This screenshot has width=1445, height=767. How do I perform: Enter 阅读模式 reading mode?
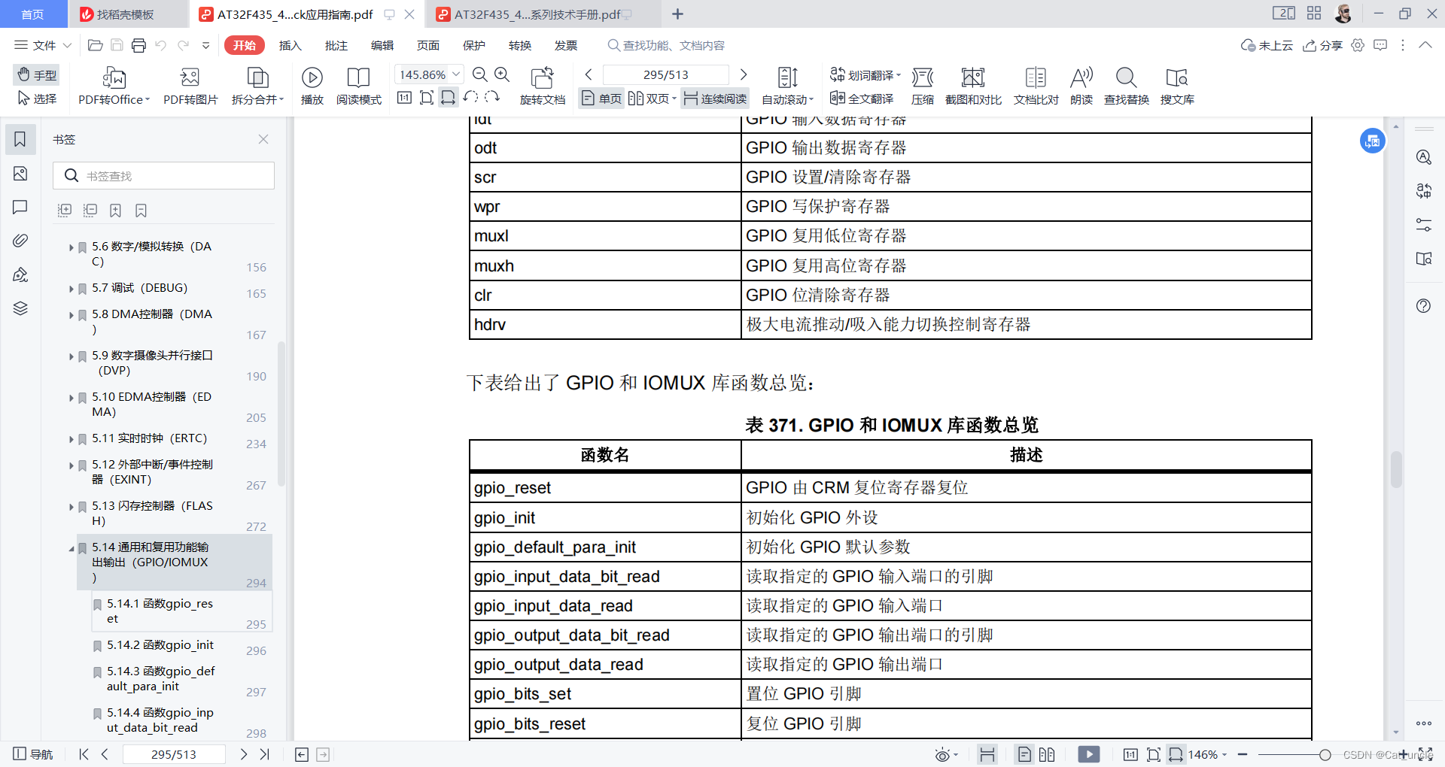click(359, 85)
